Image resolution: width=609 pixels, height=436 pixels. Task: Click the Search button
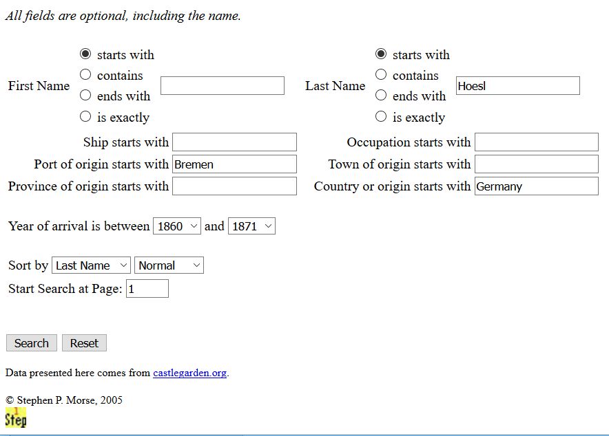pos(32,343)
